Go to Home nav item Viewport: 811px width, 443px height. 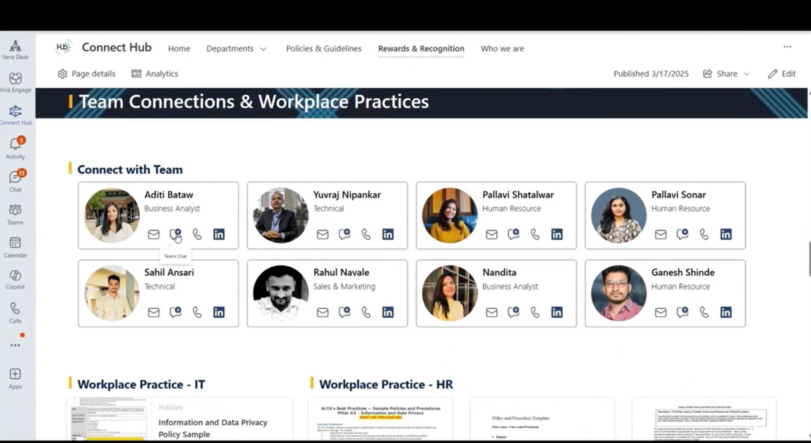(179, 48)
